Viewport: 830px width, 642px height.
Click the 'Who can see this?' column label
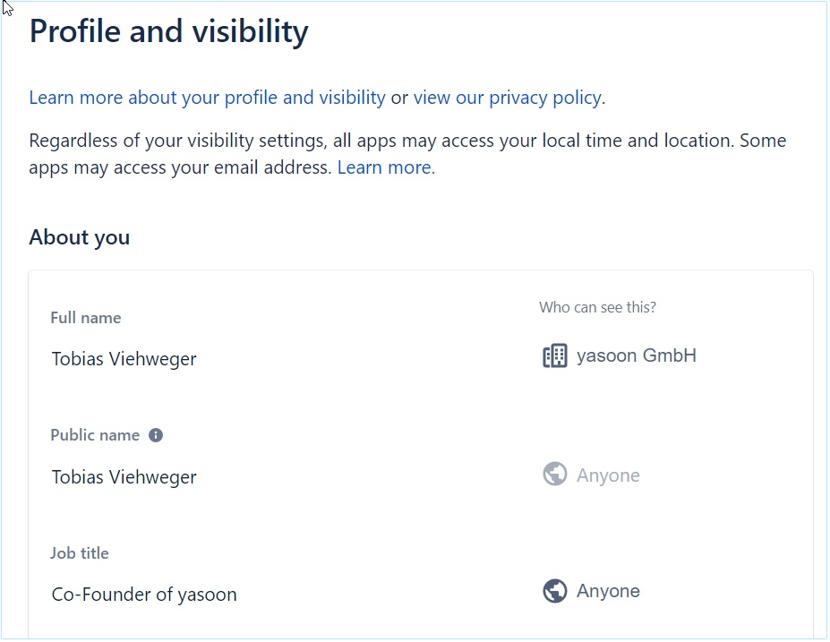click(x=597, y=307)
